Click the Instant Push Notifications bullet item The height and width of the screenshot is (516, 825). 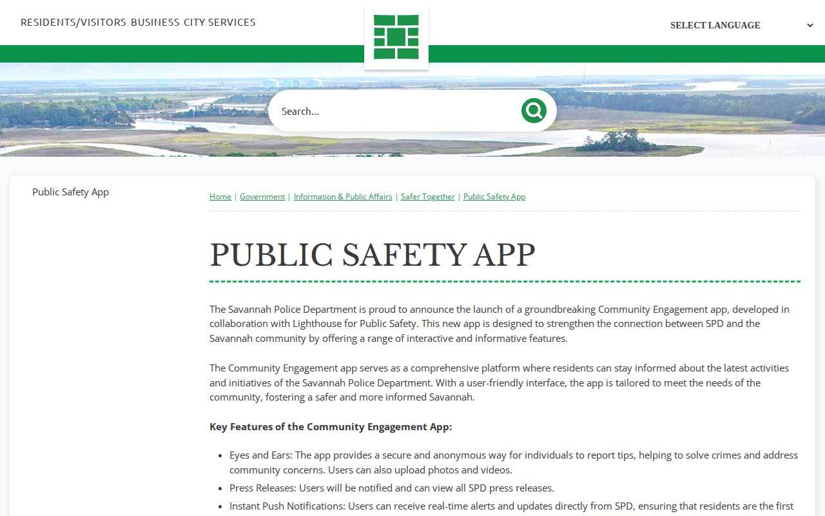(512, 506)
